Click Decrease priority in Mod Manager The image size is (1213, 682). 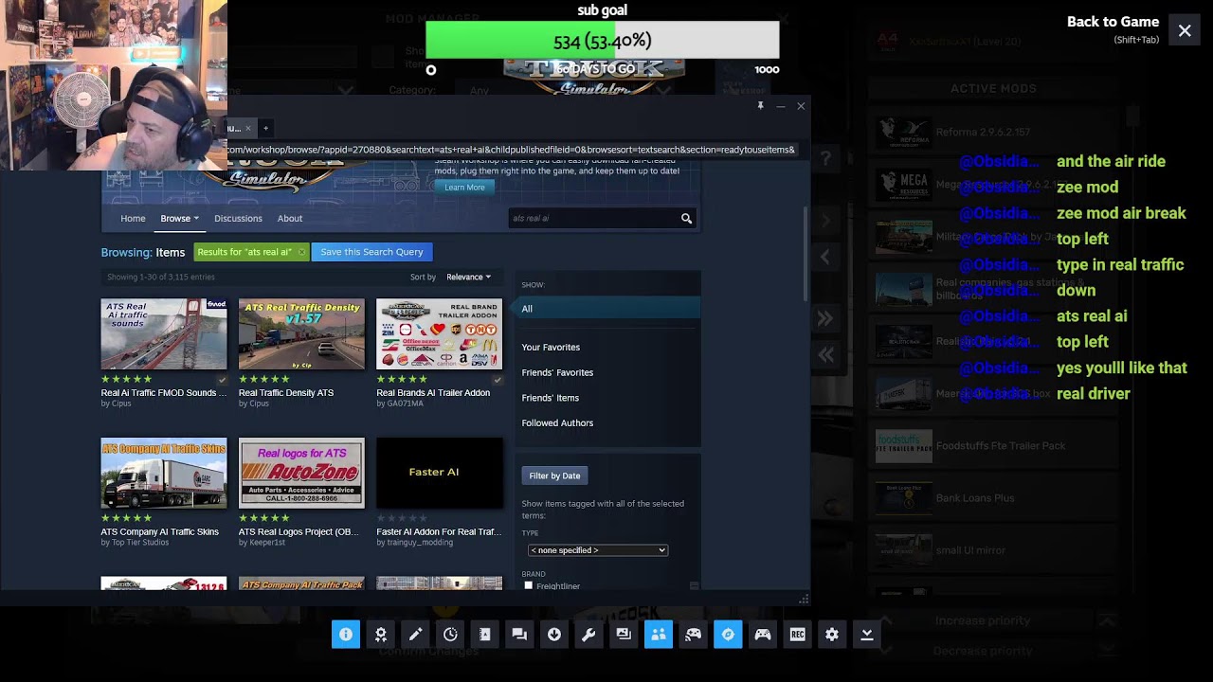983,652
